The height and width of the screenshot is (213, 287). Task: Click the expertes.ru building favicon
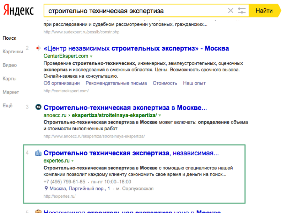38,153
